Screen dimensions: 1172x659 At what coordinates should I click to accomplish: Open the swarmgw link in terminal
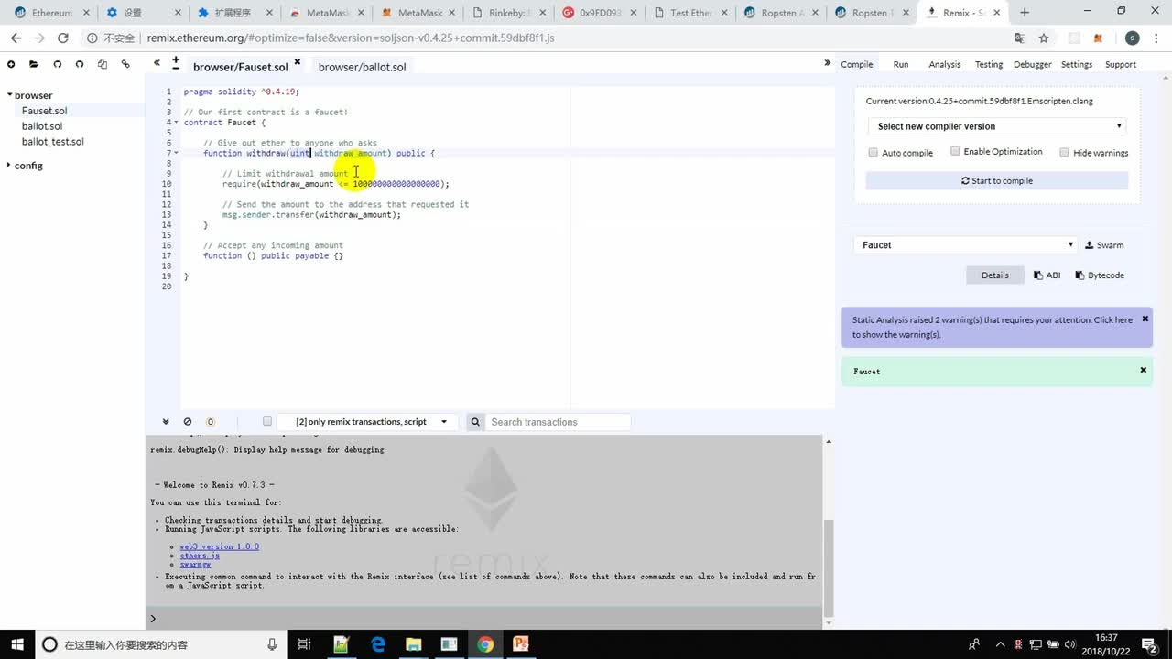[195, 565]
